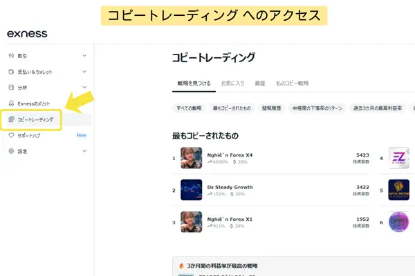Click the 分析 sidebar icon

[11, 88]
